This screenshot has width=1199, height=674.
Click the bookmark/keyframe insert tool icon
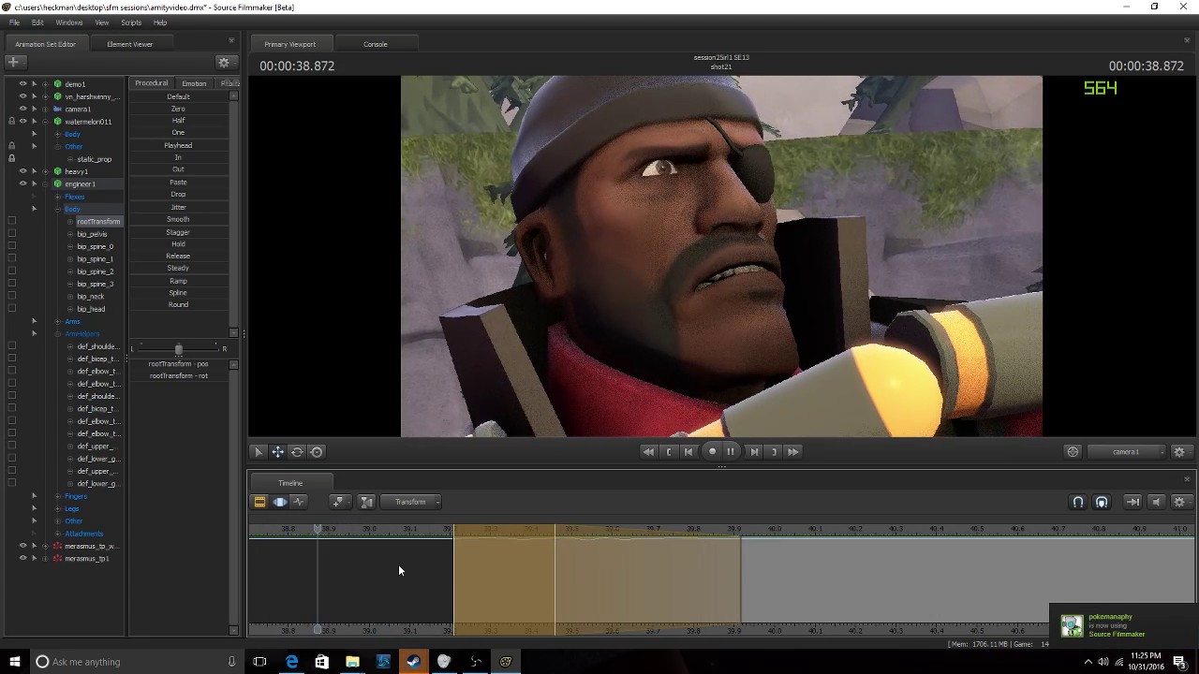339,502
